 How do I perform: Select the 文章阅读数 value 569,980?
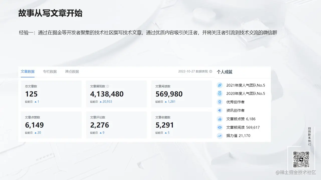click(x=169, y=94)
